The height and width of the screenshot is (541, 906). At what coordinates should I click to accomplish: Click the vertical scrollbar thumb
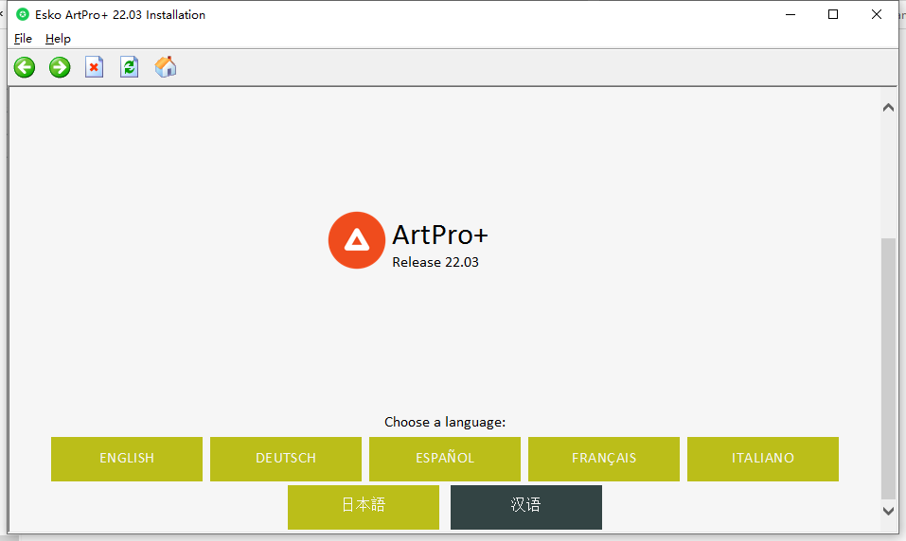[x=888, y=368]
